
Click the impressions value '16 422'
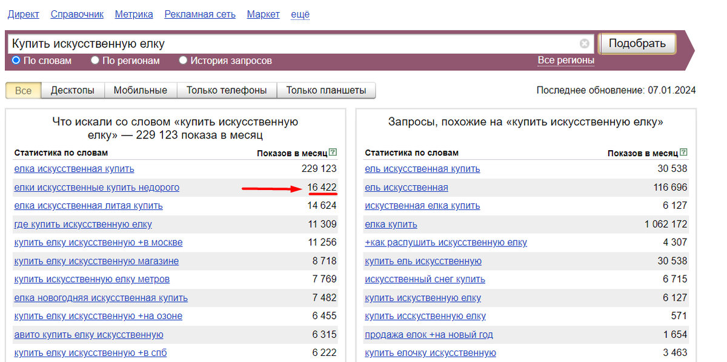click(322, 188)
